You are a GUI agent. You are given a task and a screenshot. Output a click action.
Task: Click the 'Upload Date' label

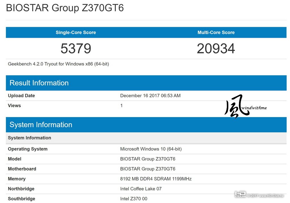click(21, 96)
